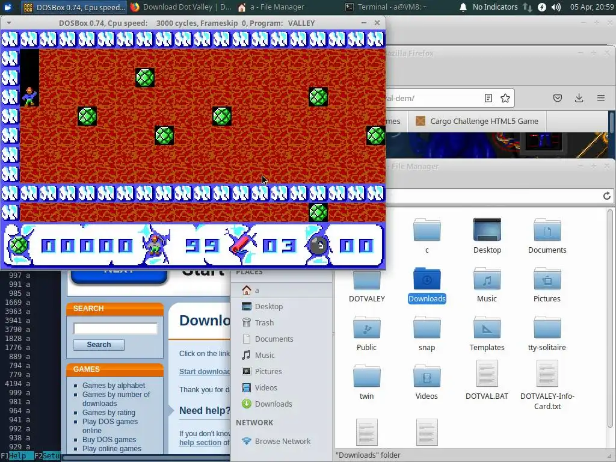The width and height of the screenshot is (616, 462).
Task: Open the Music folder in file view
Action: [x=487, y=286]
